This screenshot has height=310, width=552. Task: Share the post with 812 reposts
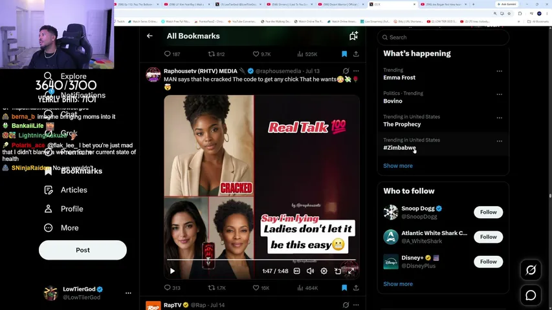click(x=356, y=54)
